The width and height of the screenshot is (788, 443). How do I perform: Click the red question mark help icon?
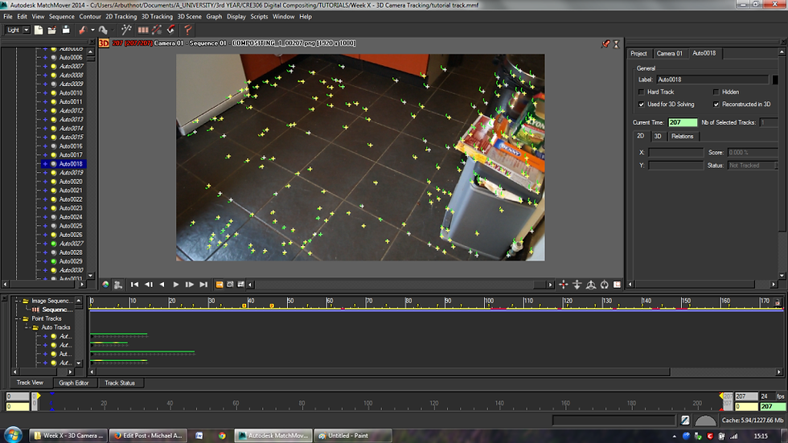(187, 30)
